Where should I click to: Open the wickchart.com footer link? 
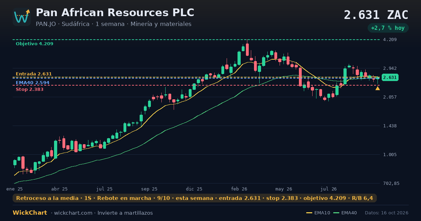click(x=74, y=213)
